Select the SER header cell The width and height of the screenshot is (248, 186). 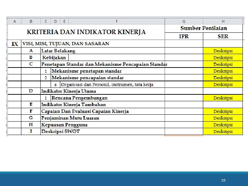pos(223,37)
